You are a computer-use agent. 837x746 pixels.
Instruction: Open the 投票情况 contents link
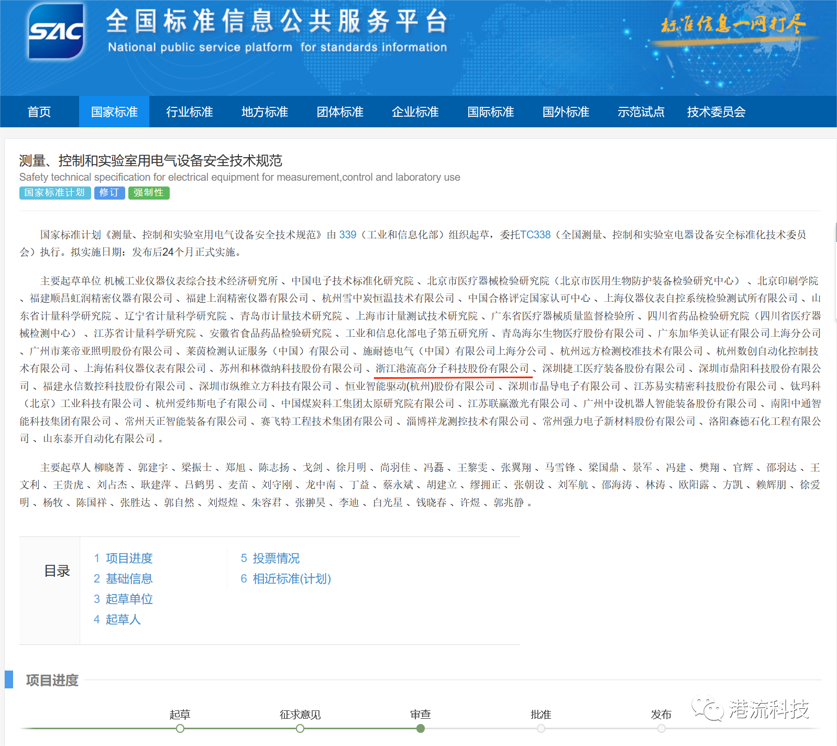coord(270,558)
